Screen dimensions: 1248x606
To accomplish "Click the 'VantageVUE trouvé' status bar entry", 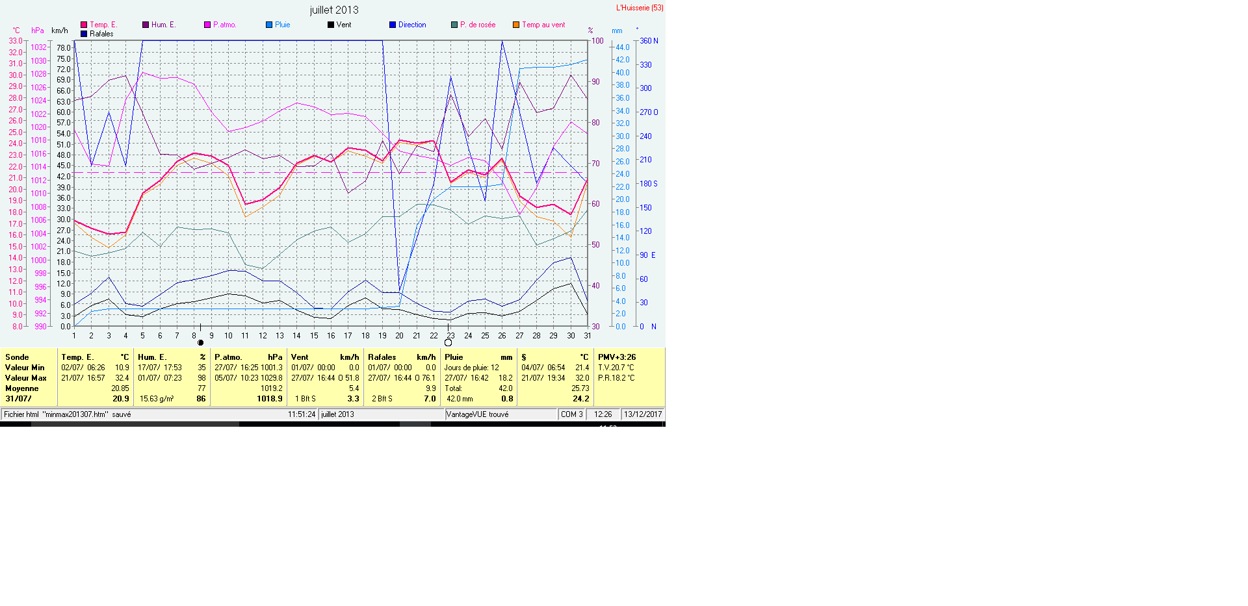I will [478, 414].
